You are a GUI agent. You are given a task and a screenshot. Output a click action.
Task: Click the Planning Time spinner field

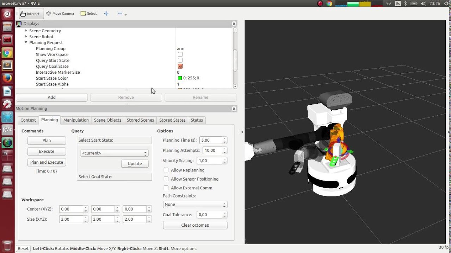point(213,140)
